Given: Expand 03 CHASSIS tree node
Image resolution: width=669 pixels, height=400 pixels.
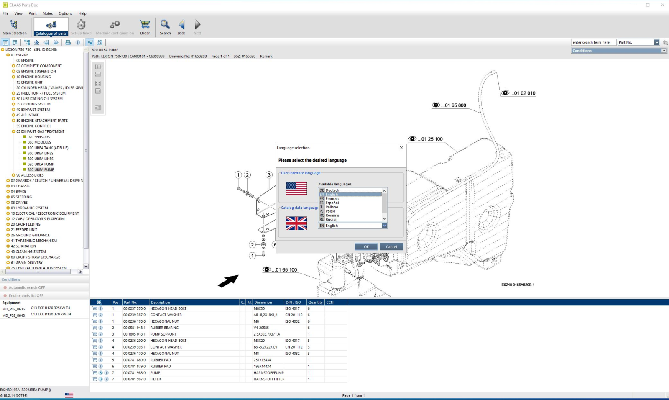Looking at the screenshot, I should [8, 186].
